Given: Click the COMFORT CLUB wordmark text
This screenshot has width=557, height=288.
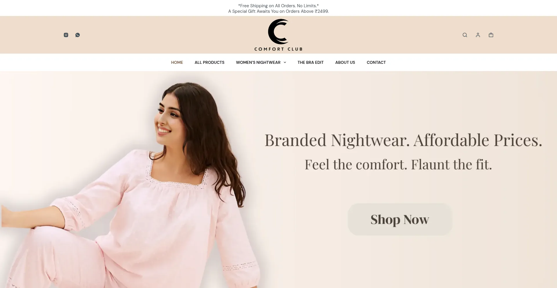Looking at the screenshot, I should point(278,49).
